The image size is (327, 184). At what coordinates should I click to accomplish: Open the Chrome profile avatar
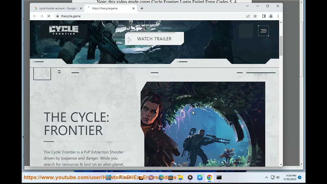point(271,16)
